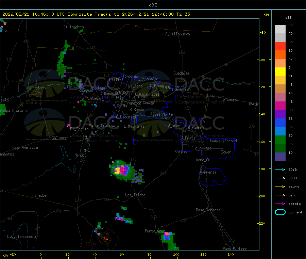Click the magenta 39 dBZ color swatch

tap(280, 106)
